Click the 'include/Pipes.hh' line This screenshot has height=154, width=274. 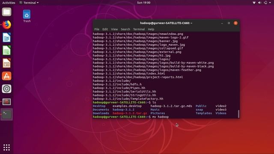tap(119, 88)
